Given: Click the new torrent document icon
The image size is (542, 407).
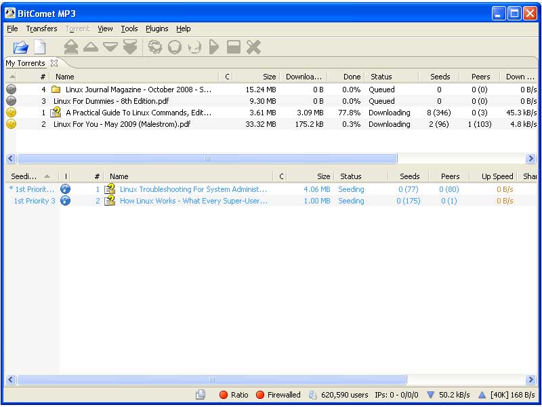Looking at the screenshot, I should 40,47.
